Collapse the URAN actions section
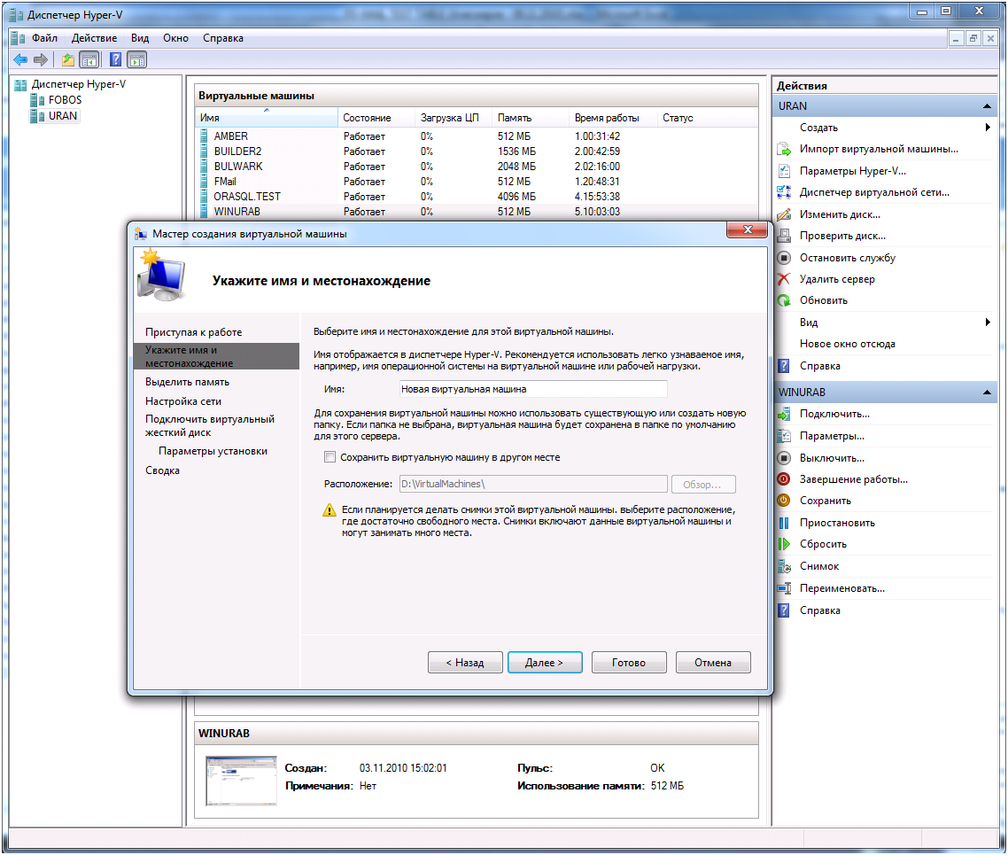Image resolution: width=1008 pixels, height=855 pixels. point(987,106)
